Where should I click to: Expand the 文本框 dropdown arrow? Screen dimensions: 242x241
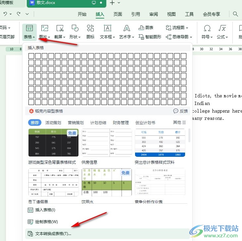(114, 37)
